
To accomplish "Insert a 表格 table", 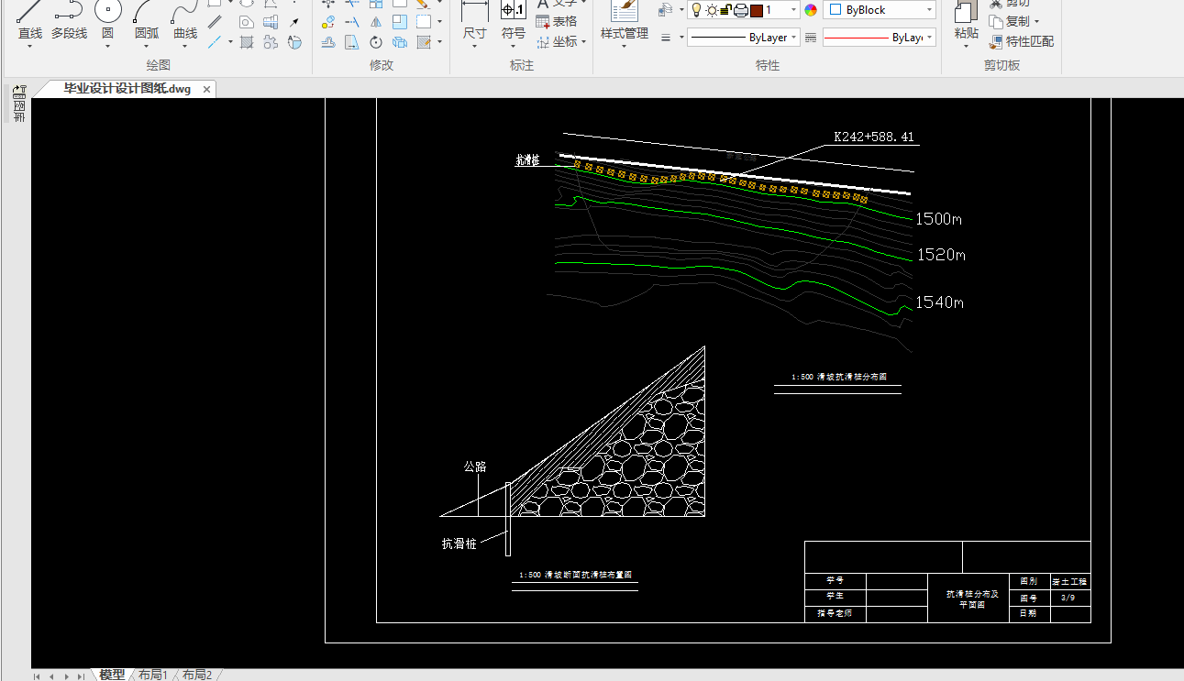I will pyautogui.click(x=557, y=21).
